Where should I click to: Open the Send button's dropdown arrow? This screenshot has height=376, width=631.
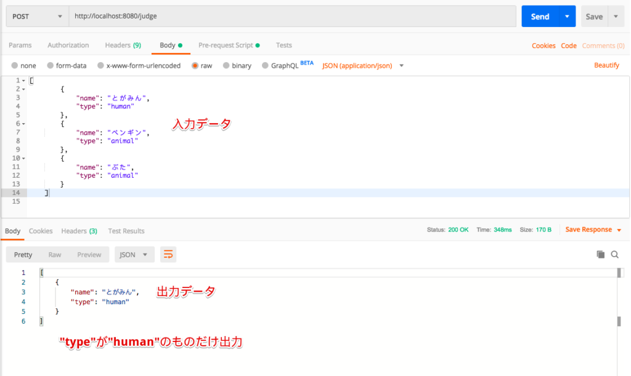(566, 15)
